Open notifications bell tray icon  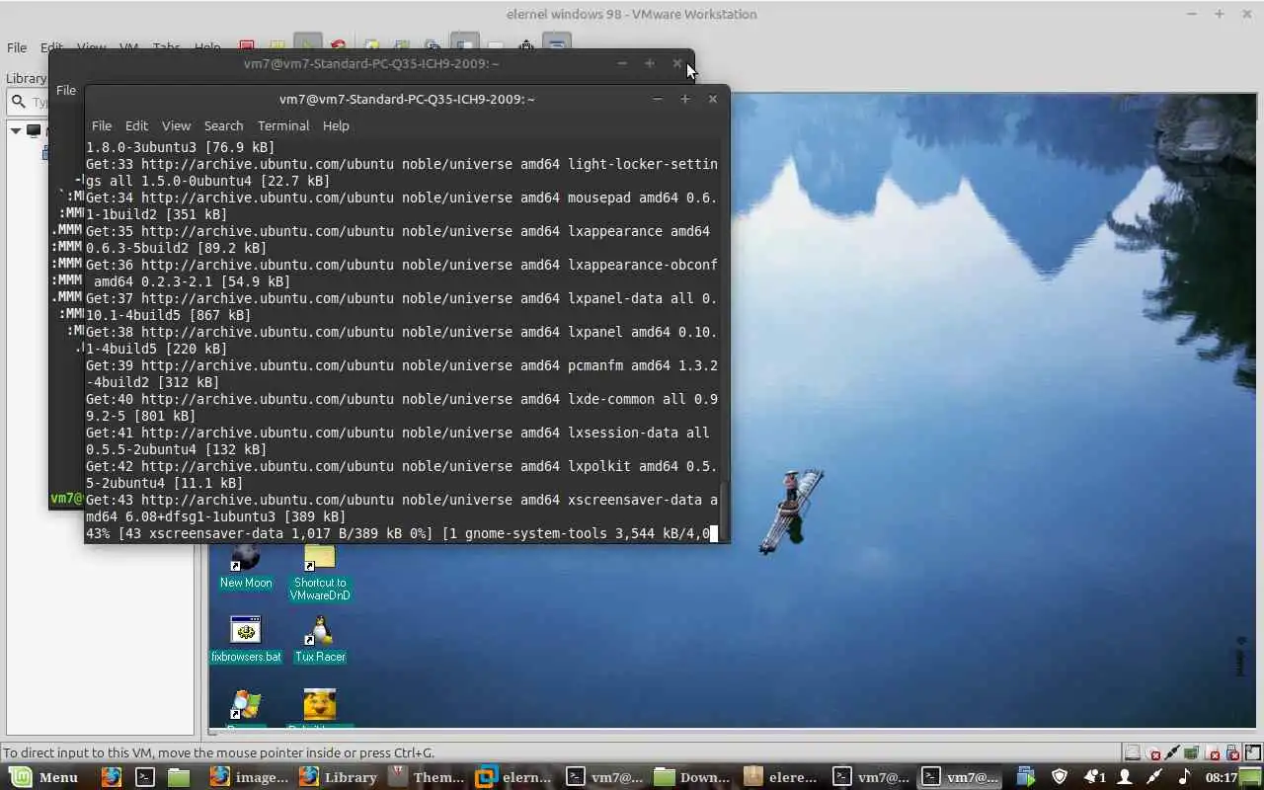[1093, 777]
